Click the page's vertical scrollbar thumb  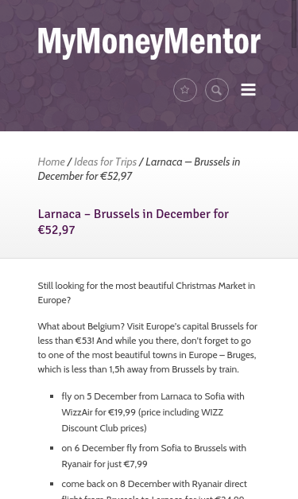[294, 24]
